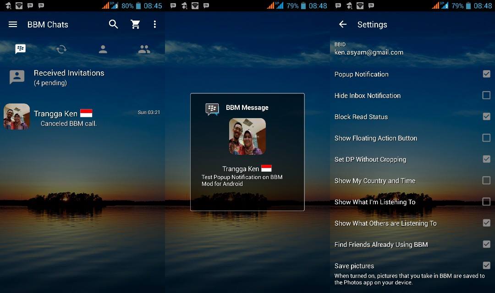Uncheck Set DP Without Cropping checkbox
Viewport: 495px width, 293px height.
pos(486,159)
